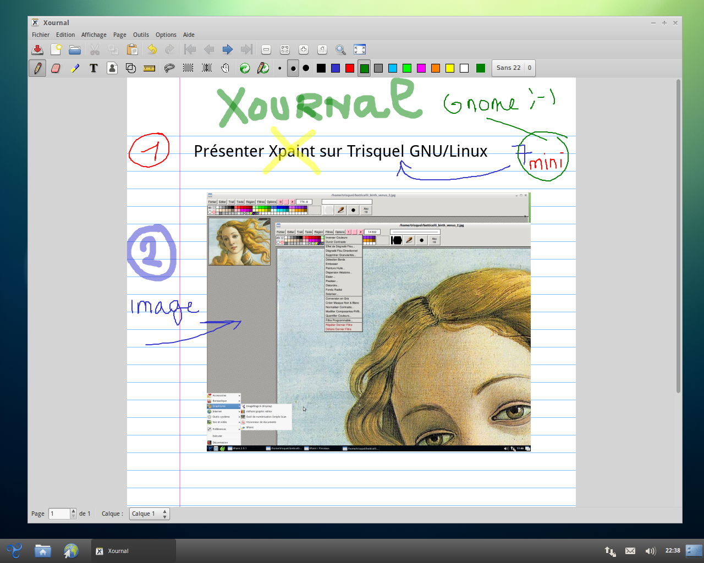Image resolution: width=704 pixels, height=563 pixels.
Task: Open the Calque 1 layer dropdown
Action: point(149,514)
